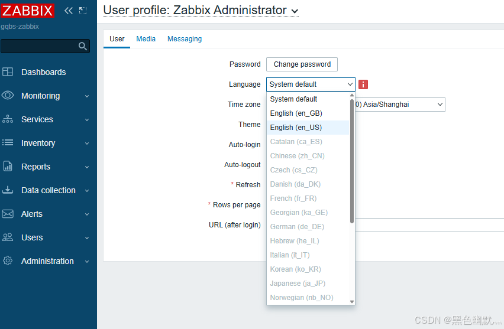The width and height of the screenshot is (504, 329).
Task: Select Catalan (ca_ES) language option
Action: point(308,142)
